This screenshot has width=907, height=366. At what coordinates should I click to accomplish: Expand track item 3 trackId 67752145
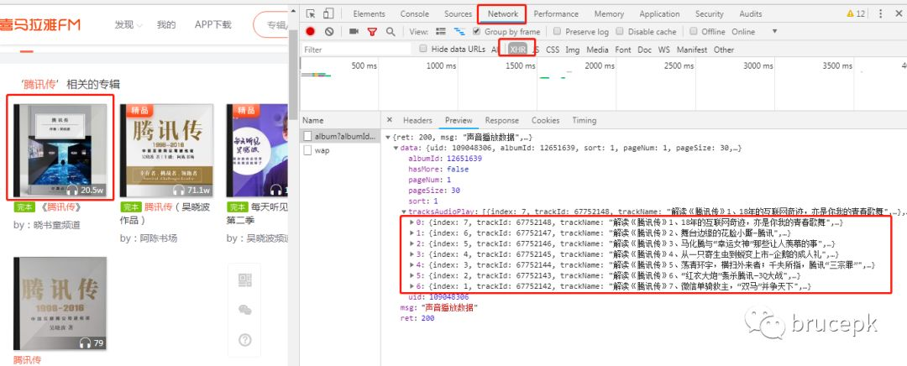[x=412, y=254]
